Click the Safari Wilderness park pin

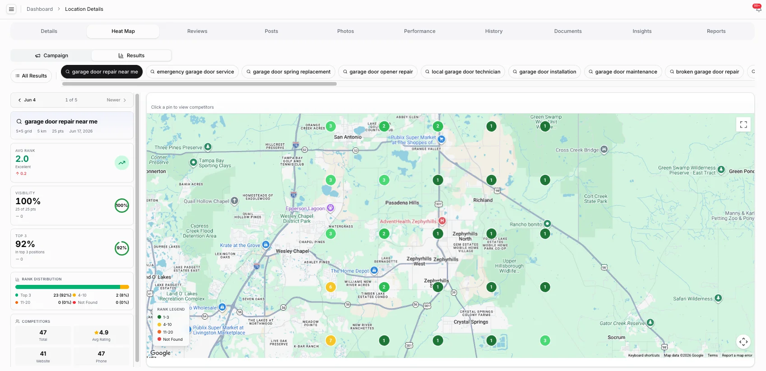coord(718,298)
